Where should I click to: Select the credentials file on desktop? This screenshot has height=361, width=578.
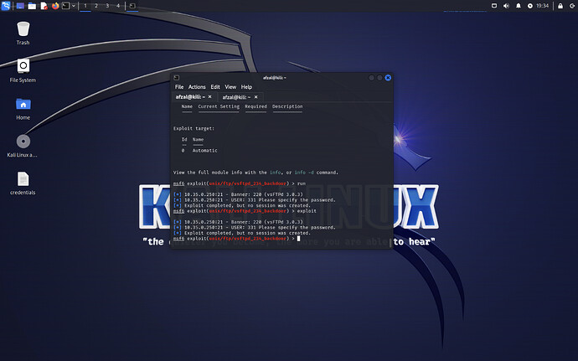23,180
